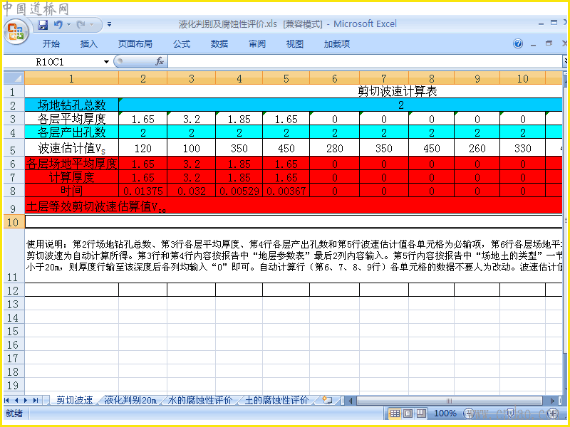Select wave speed cell with value 260
This screenshot has height=427, width=570.
pos(477,148)
